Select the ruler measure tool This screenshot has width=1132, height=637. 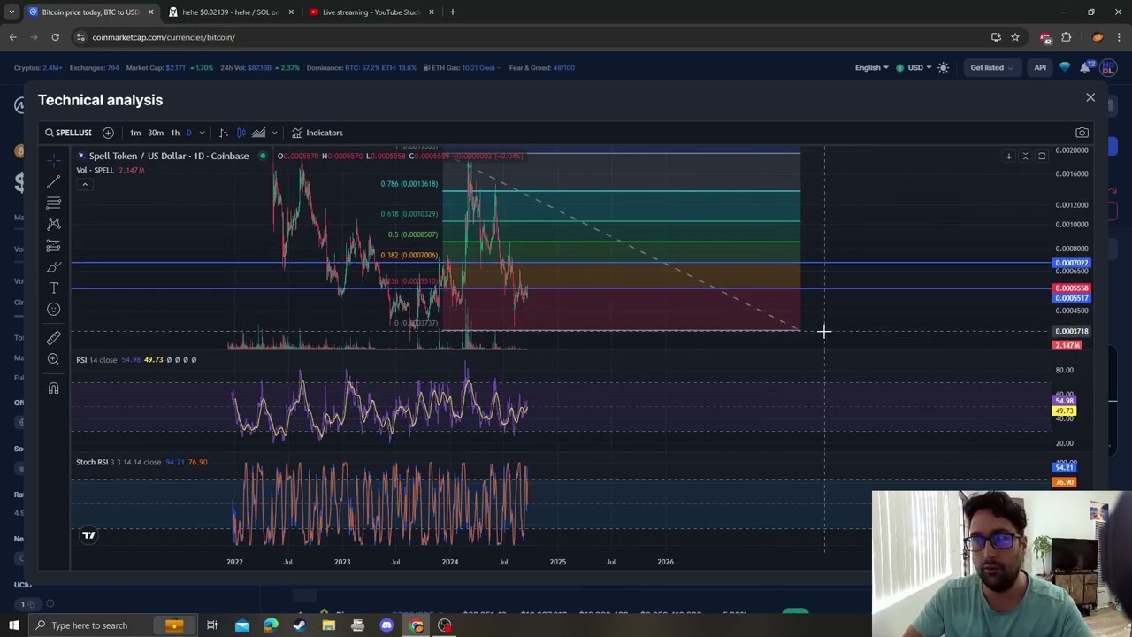click(x=54, y=337)
